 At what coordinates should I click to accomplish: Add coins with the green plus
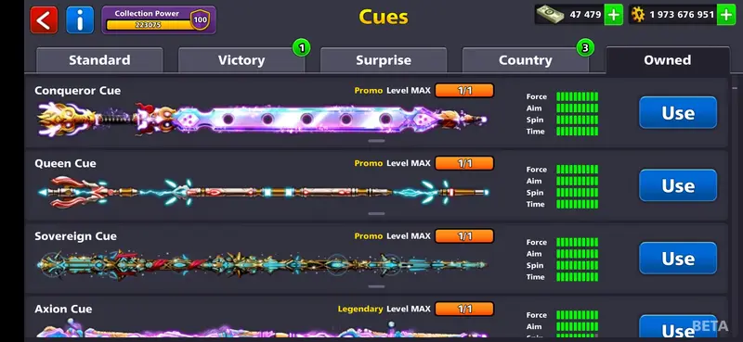pyautogui.click(x=726, y=15)
